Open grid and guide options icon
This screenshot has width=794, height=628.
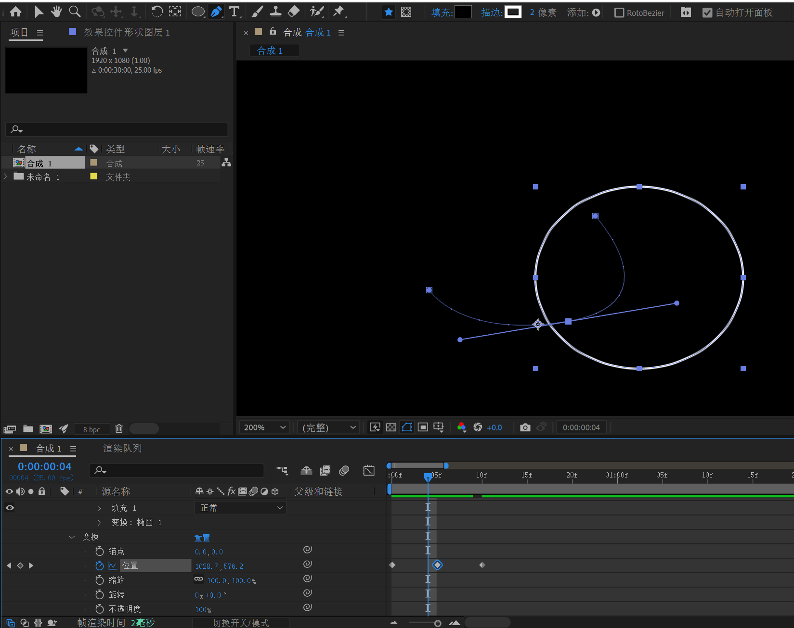(x=438, y=427)
